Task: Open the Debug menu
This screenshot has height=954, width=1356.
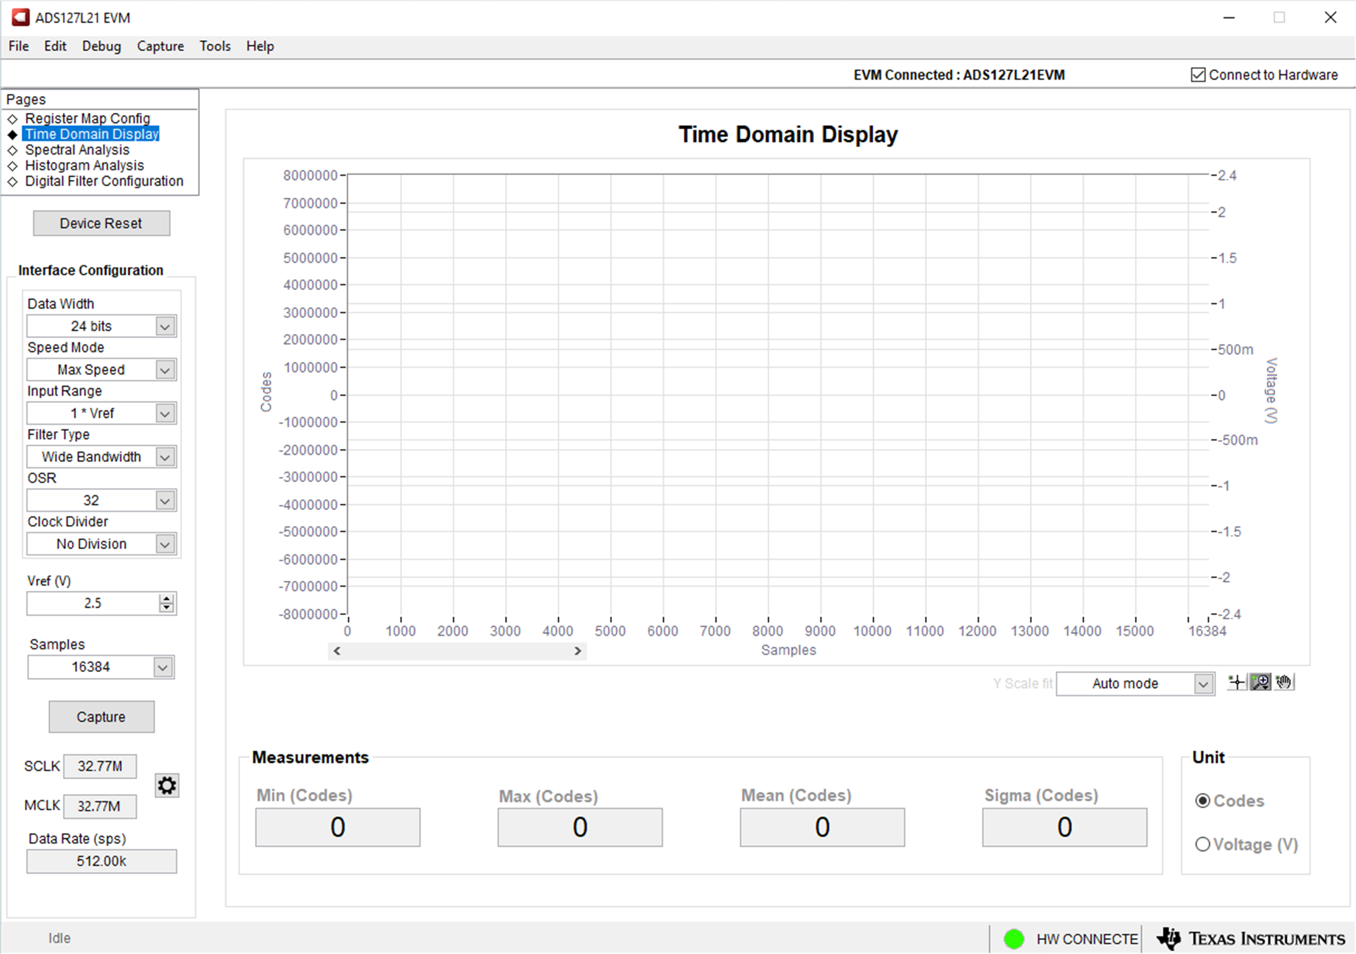Action: click(x=101, y=46)
